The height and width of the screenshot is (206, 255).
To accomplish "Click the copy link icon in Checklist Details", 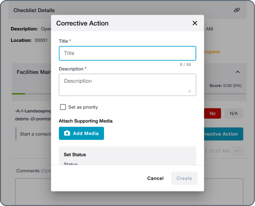I will coord(236,10).
